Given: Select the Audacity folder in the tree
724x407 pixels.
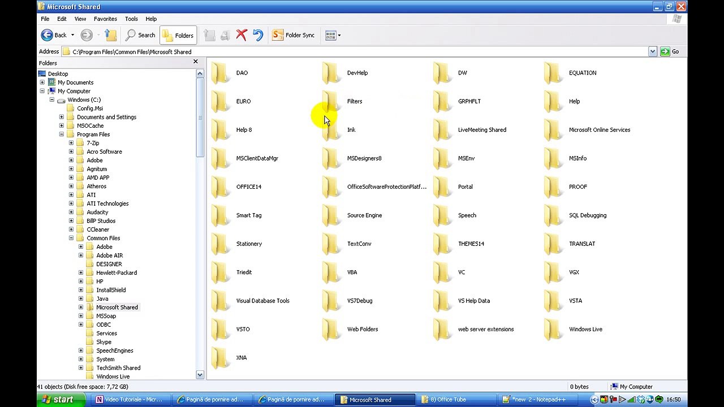Looking at the screenshot, I should tap(97, 212).
